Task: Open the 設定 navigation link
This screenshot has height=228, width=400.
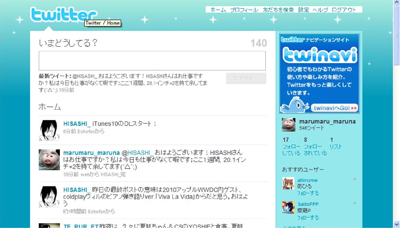Action: pos(304,10)
